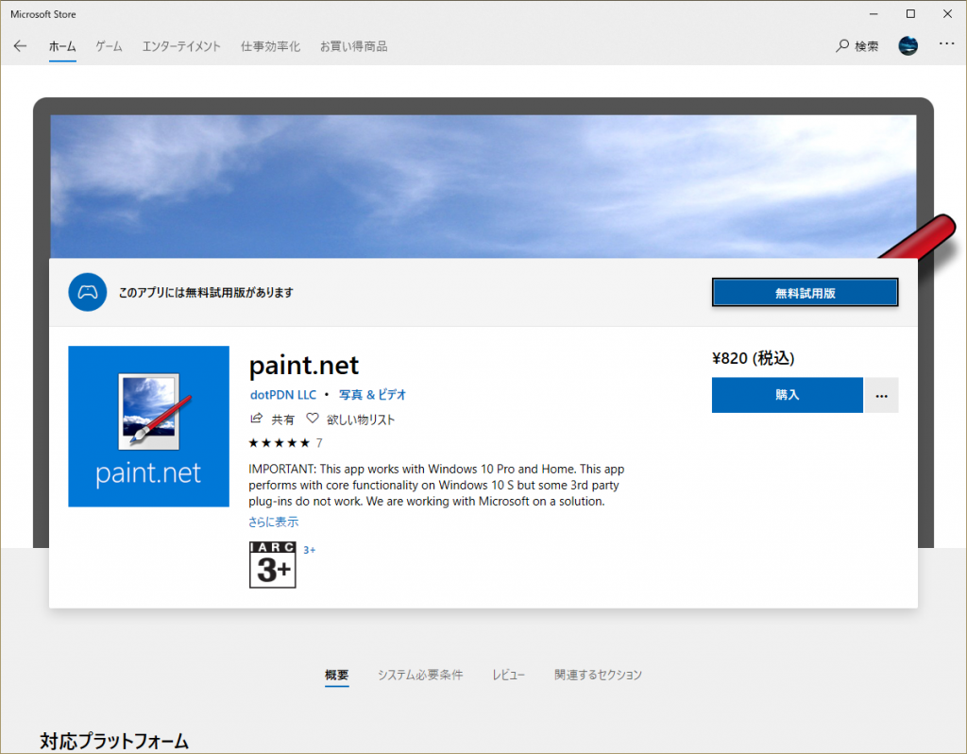Image resolution: width=967 pixels, height=754 pixels.
Task: Switch to the ゲーム tab
Action: [109, 46]
